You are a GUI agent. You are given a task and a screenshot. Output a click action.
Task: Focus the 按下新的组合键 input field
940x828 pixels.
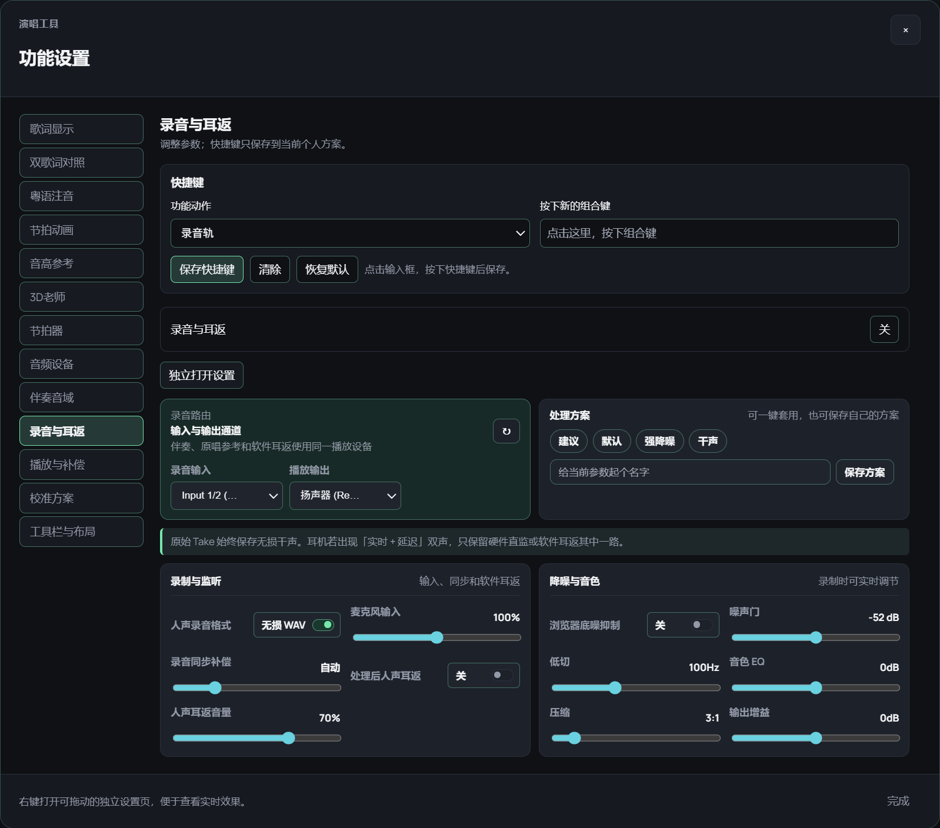(719, 233)
